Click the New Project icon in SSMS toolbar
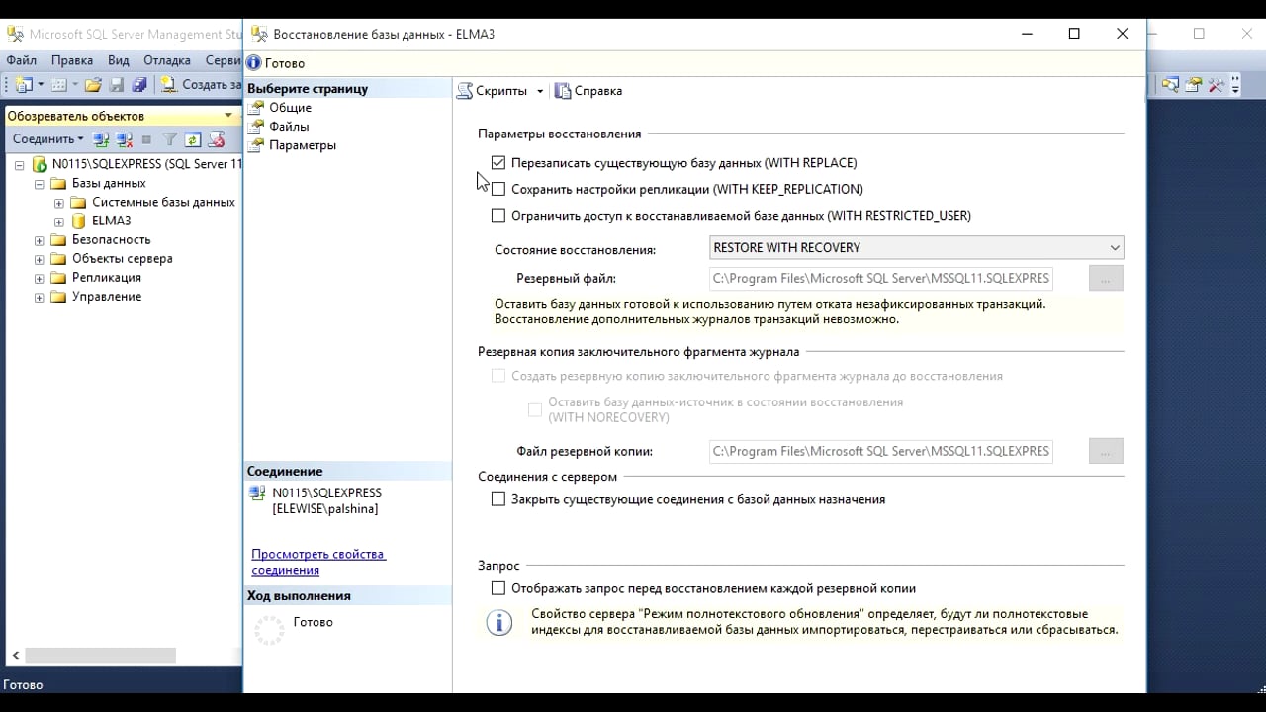 [x=23, y=85]
